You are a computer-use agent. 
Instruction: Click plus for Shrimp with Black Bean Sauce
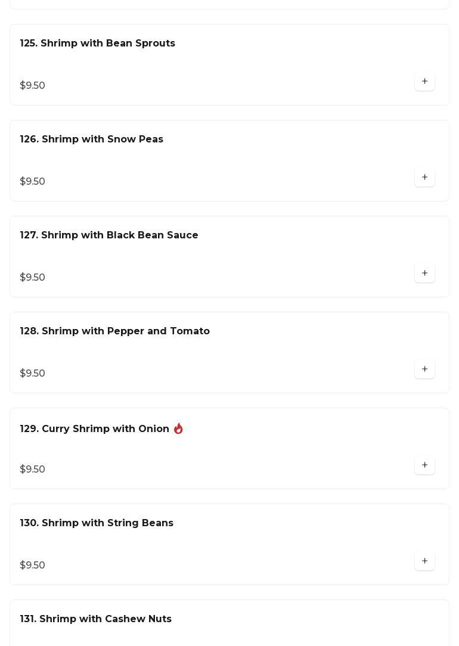coord(424,274)
